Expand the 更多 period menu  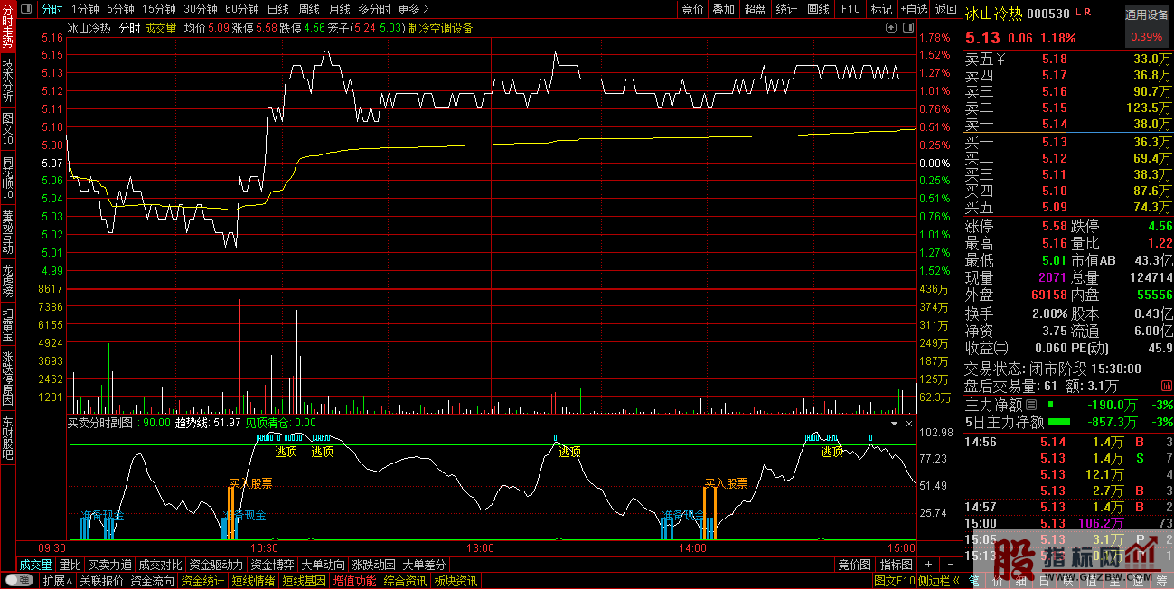click(413, 9)
